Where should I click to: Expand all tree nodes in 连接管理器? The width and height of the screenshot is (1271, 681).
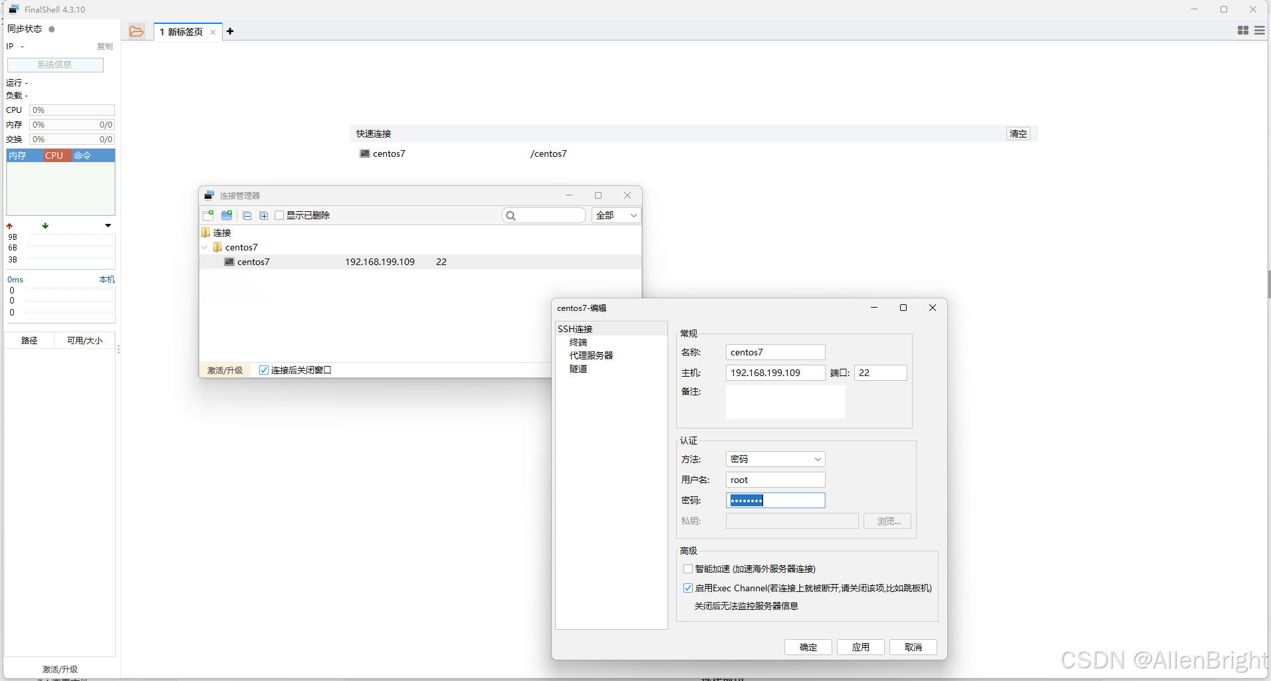pyautogui.click(x=263, y=215)
